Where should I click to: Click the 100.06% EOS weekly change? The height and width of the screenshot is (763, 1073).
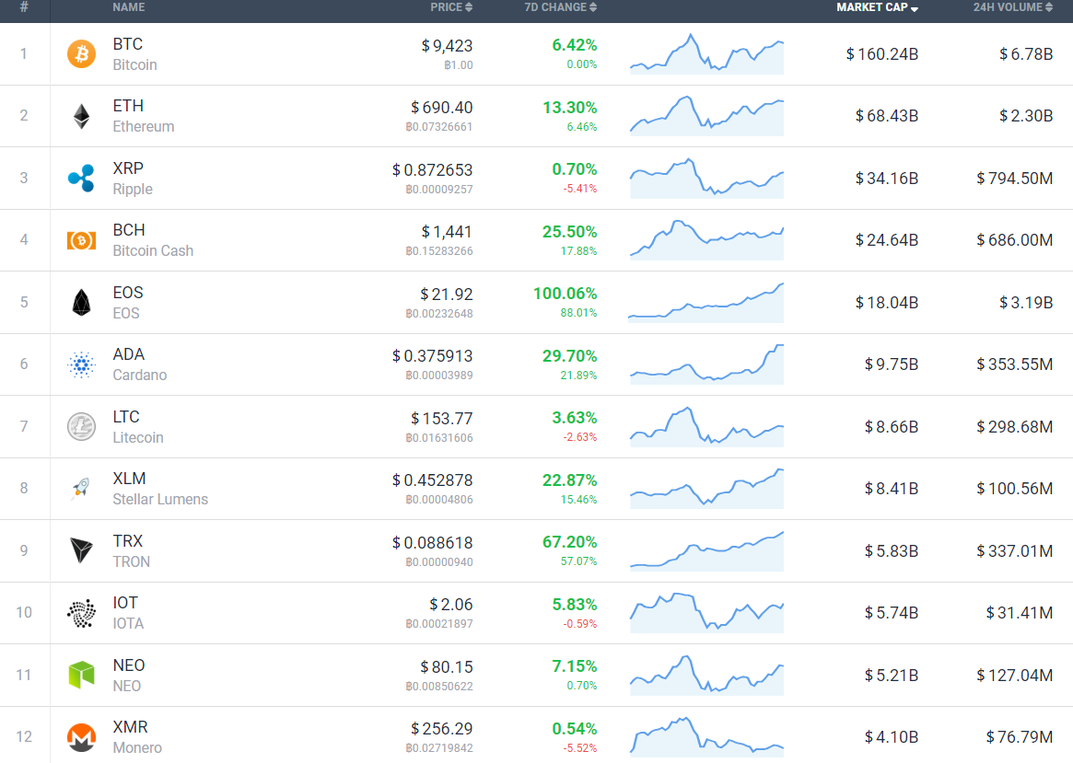pos(566,294)
